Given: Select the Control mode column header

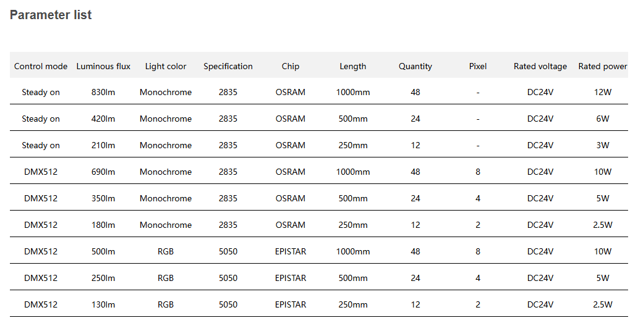Looking at the screenshot, I should click(x=41, y=66).
